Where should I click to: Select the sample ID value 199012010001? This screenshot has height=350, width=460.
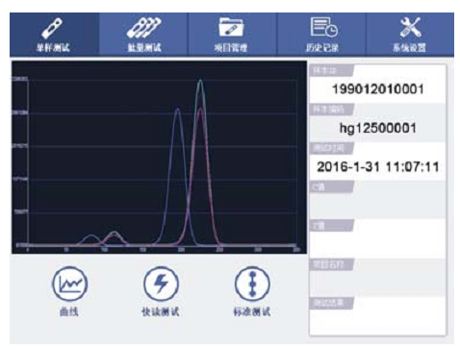377,89
